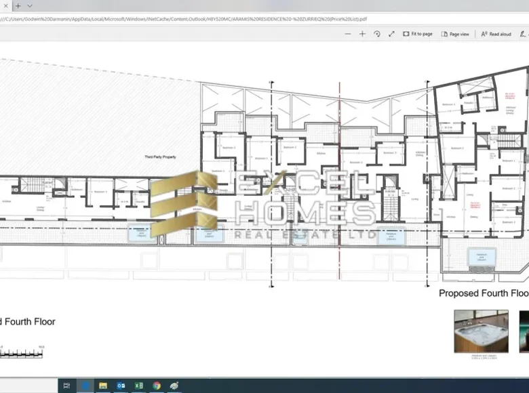The width and height of the screenshot is (529, 393).
Task: Click the jacuzzi photo thumbnail
Action: click(x=481, y=331)
